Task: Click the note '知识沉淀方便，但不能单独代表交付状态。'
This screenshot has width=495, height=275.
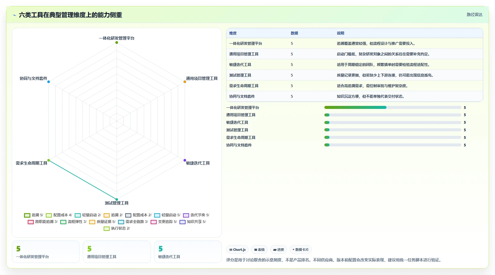Action: point(371,97)
